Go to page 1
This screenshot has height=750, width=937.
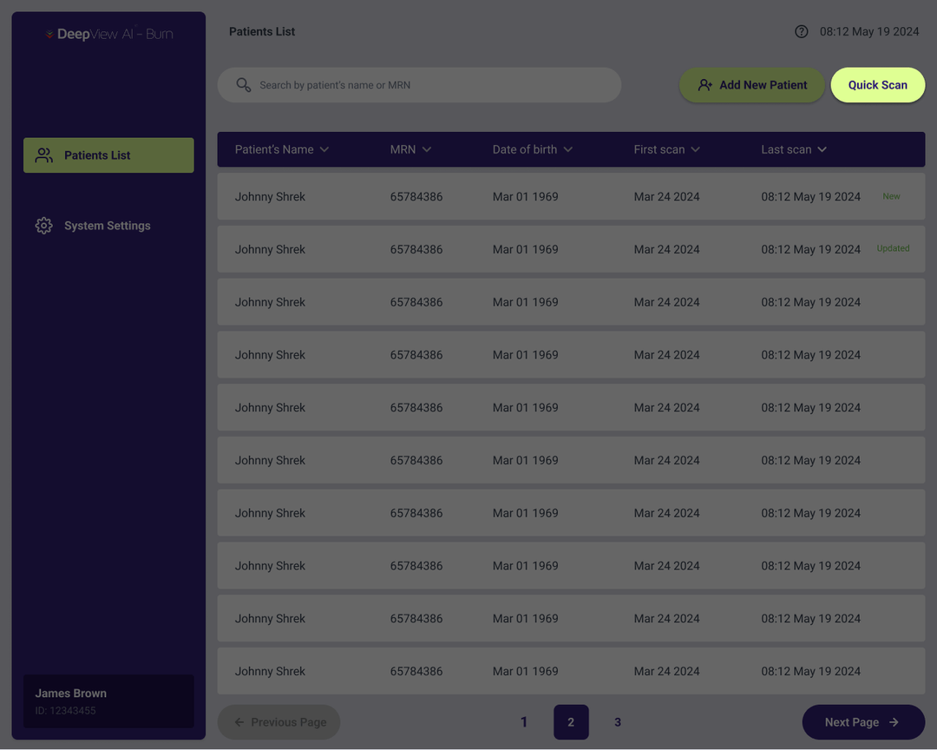(524, 722)
